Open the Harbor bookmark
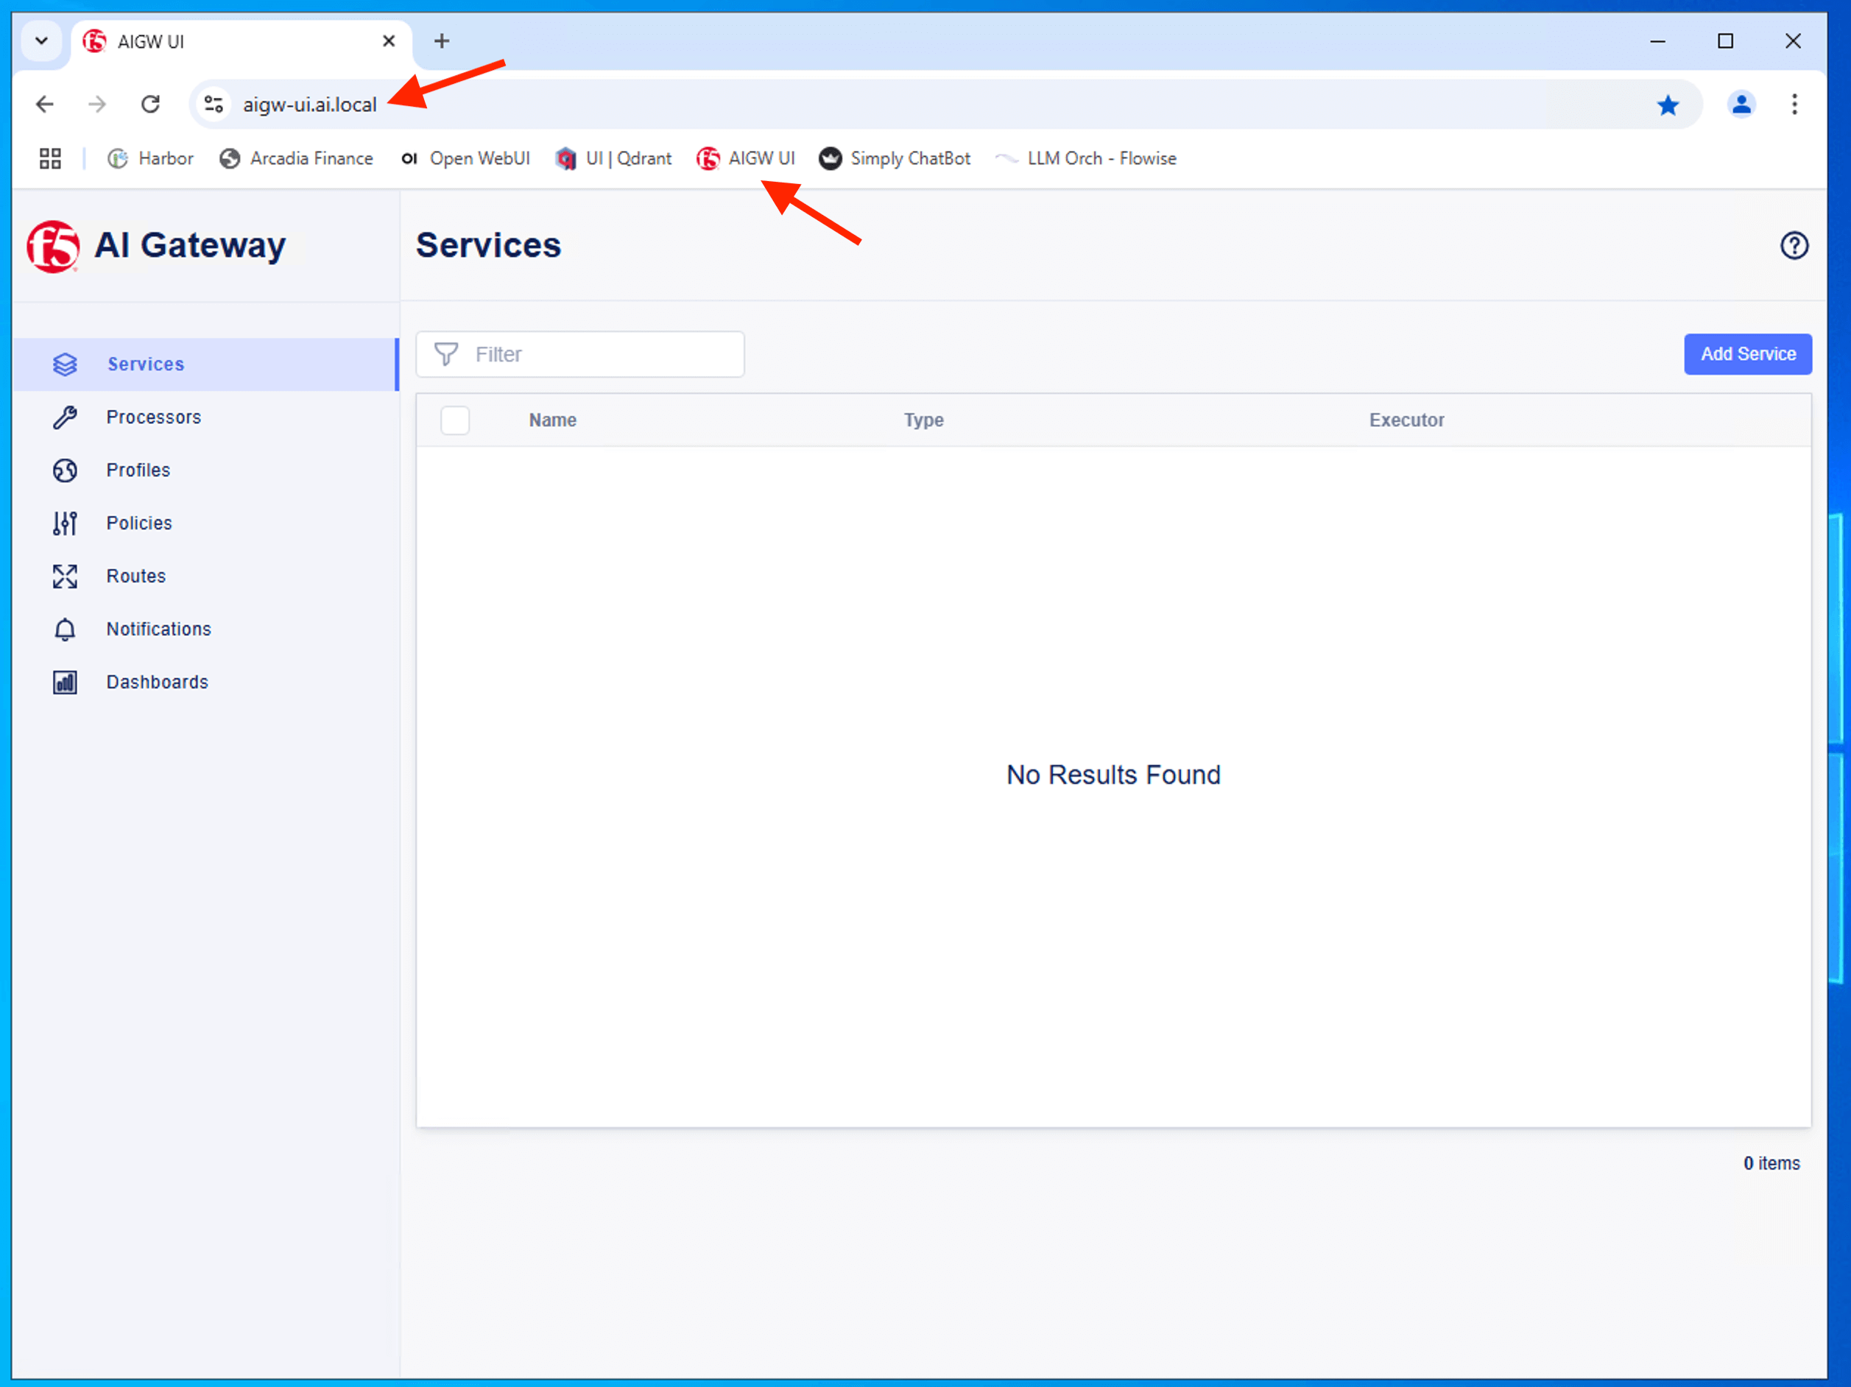Image resolution: width=1851 pixels, height=1387 pixels. pos(151,158)
